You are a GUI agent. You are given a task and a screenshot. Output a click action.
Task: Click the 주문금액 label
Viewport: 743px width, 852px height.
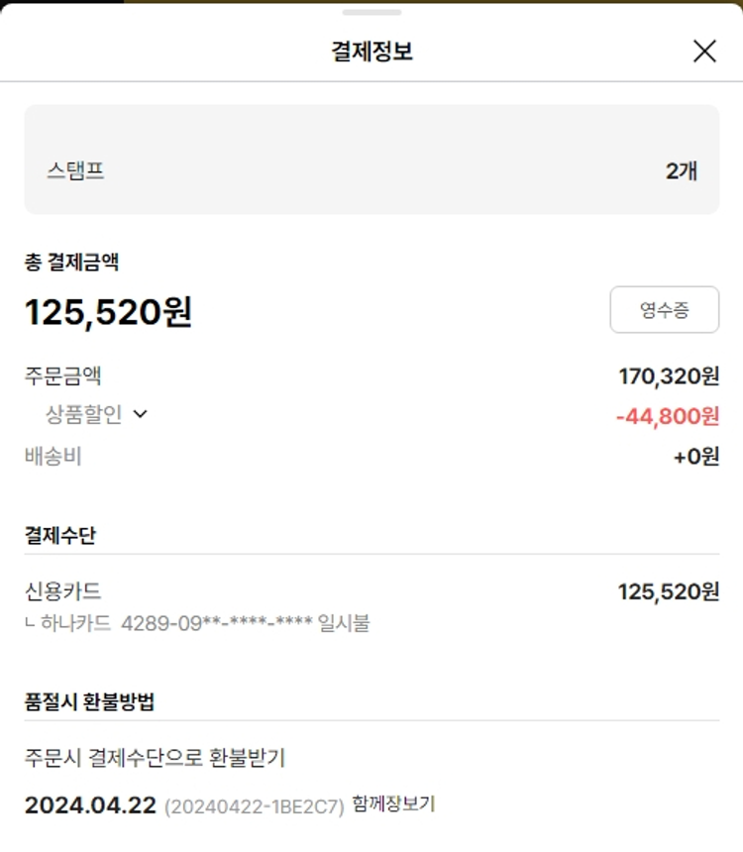click(x=63, y=375)
